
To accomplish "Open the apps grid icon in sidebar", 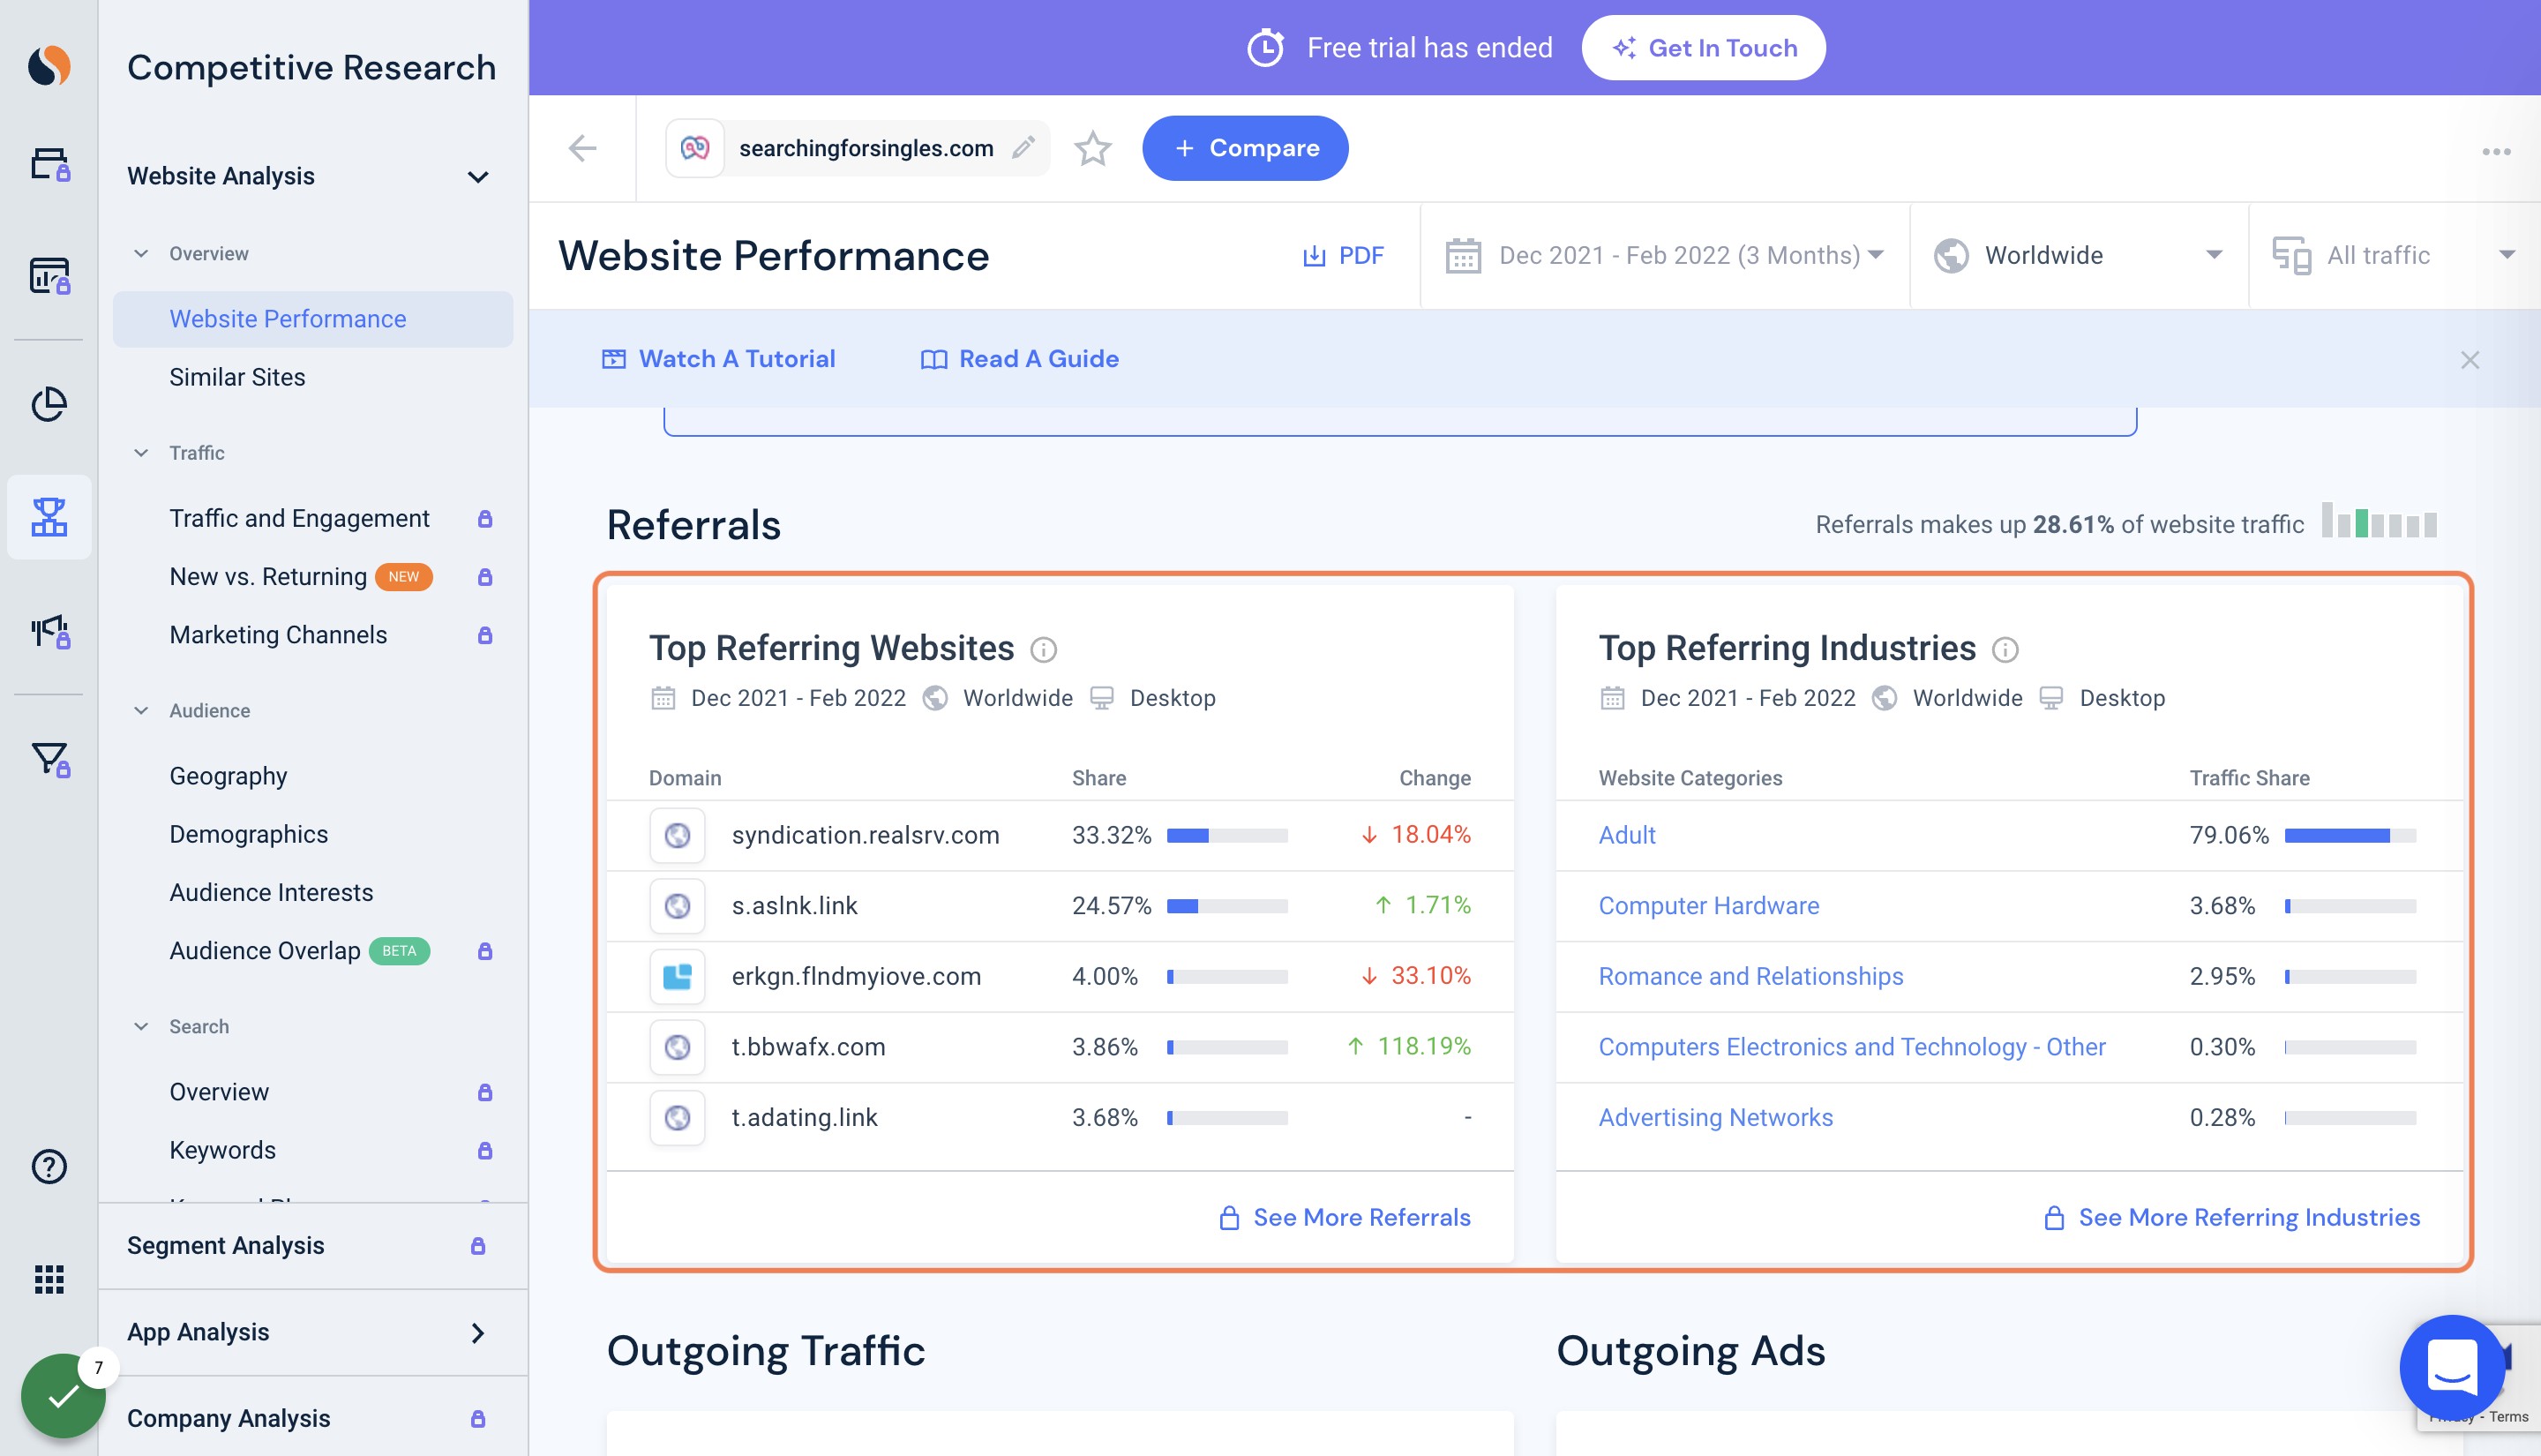I will pyautogui.click(x=49, y=1279).
